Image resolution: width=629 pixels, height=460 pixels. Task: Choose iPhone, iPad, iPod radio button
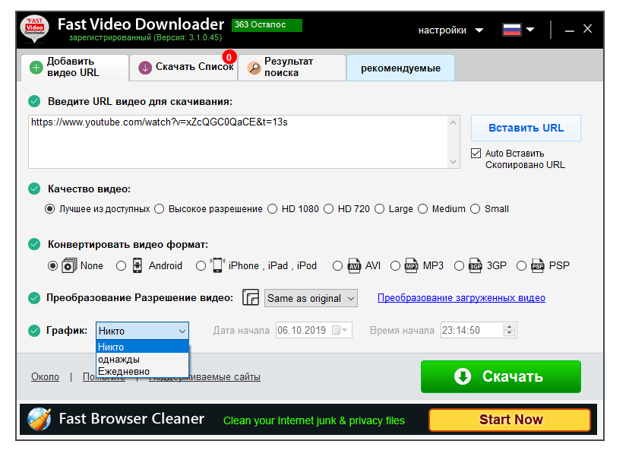[201, 266]
